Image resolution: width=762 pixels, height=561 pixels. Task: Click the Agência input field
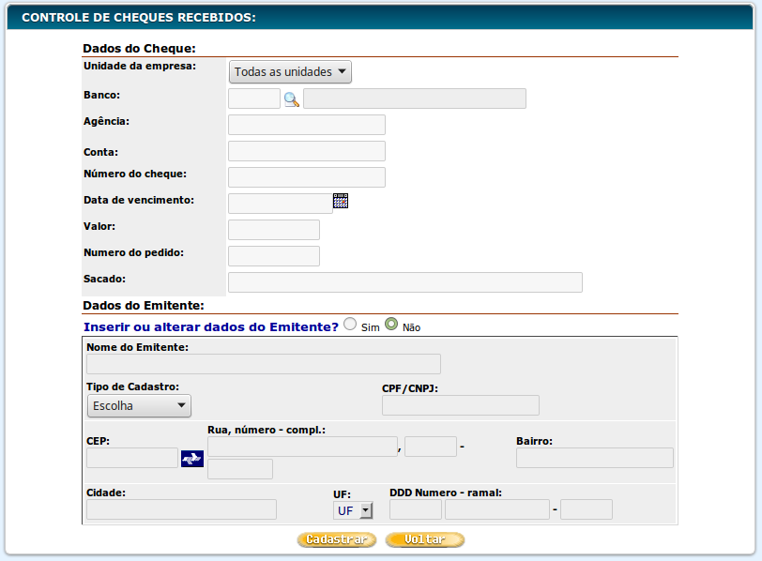pyautogui.click(x=306, y=125)
